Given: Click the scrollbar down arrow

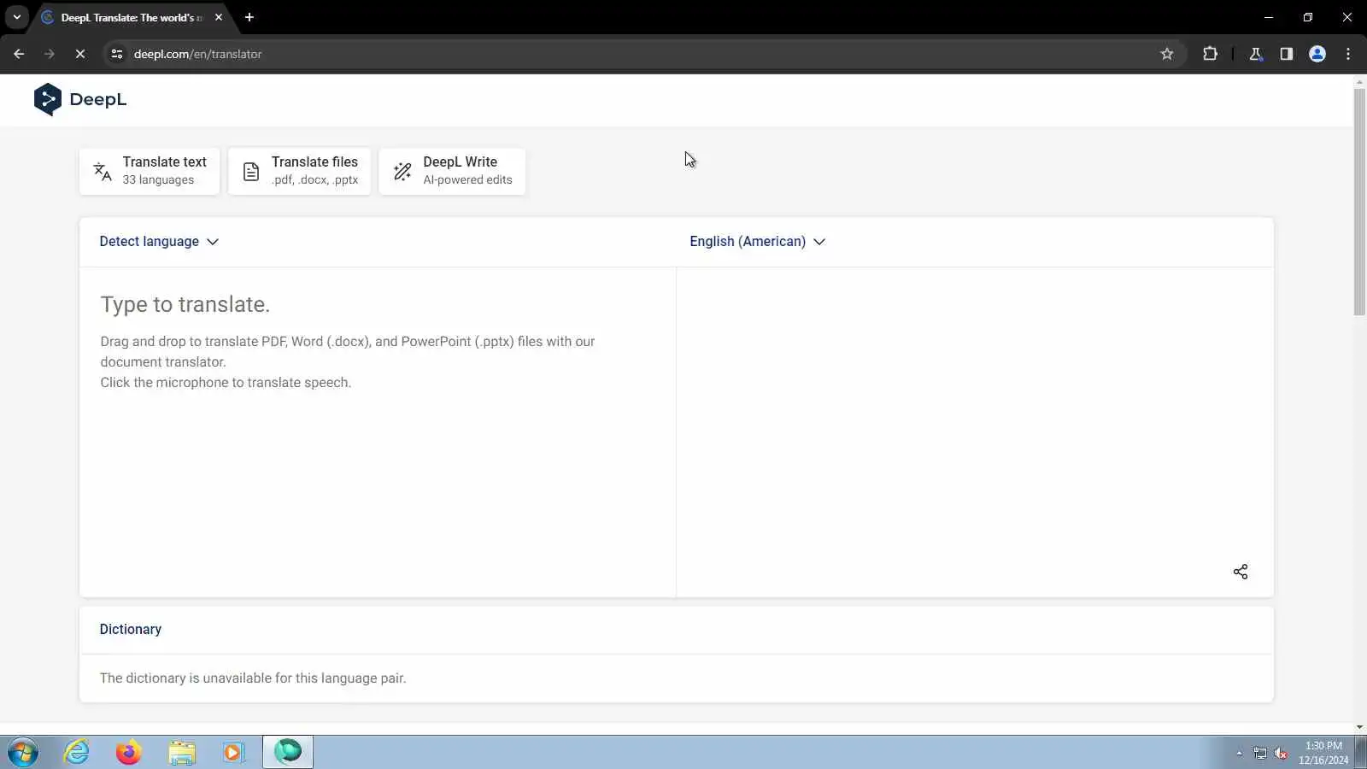Looking at the screenshot, I should 1359,728.
